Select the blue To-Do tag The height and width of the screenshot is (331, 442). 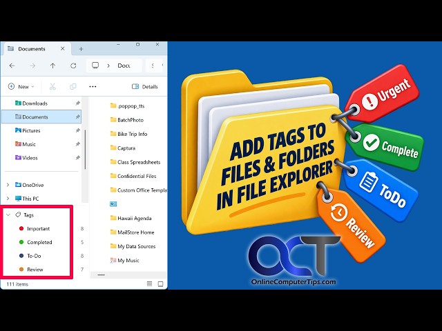pos(30,256)
